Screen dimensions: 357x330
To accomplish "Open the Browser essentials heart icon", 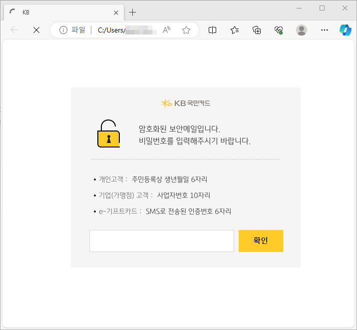I will click(x=279, y=30).
